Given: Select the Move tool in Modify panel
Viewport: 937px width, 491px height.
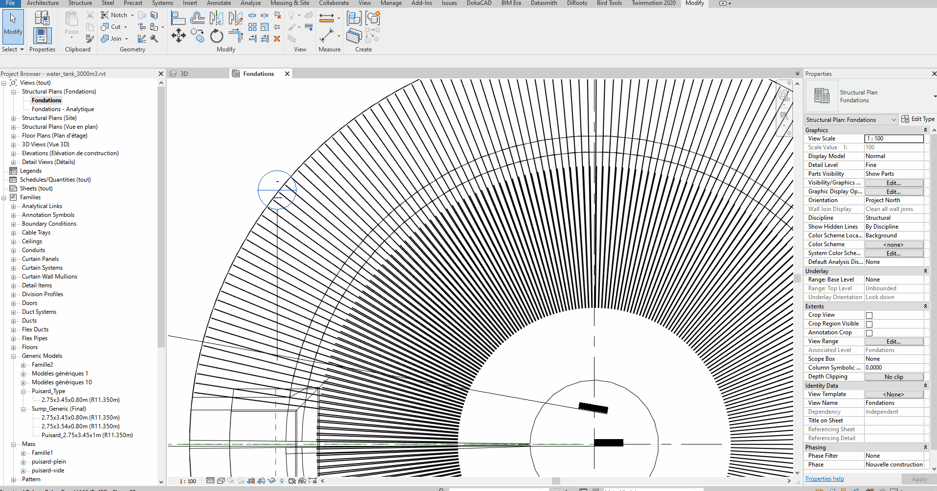Looking at the screenshot, I should 178,35.
